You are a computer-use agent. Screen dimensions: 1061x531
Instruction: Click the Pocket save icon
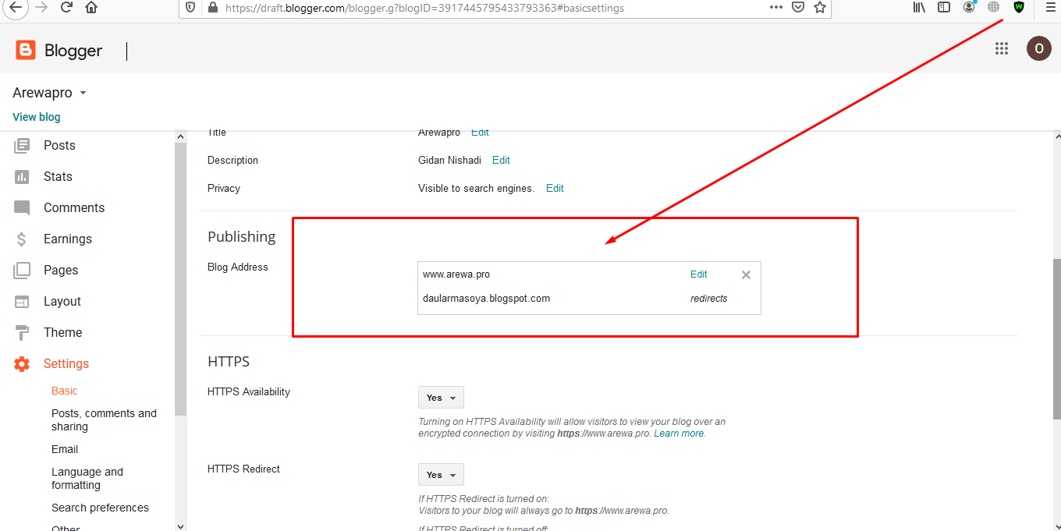(798, 7)
